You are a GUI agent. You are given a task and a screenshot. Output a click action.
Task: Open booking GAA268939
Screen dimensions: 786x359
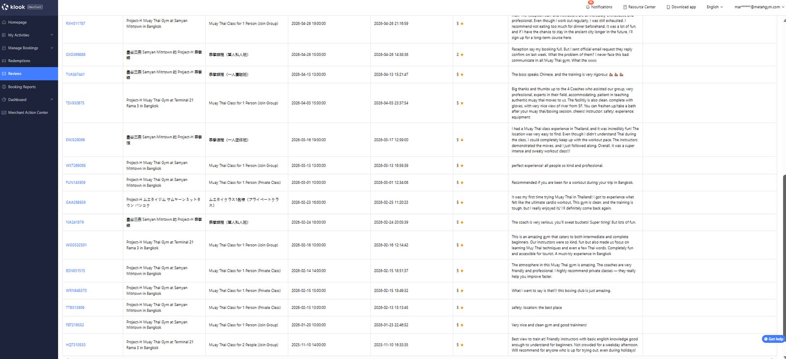coord(76,202)
